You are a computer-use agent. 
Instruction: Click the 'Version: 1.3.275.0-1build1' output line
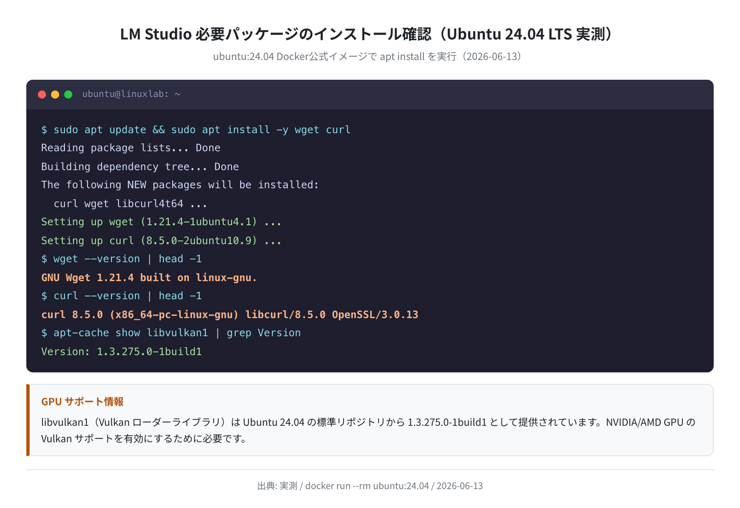[x=121, y=352]
